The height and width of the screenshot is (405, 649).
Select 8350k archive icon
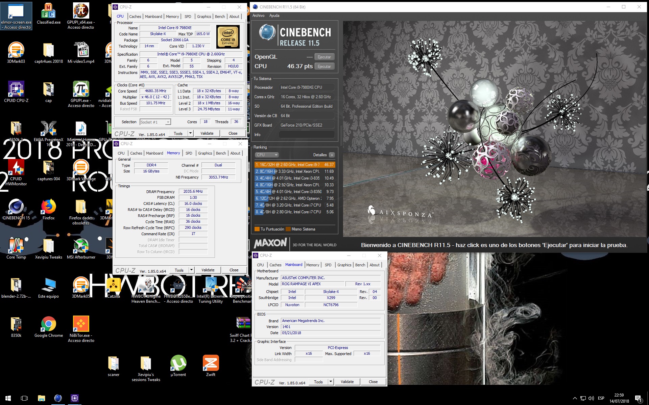(x=16, y=327)
